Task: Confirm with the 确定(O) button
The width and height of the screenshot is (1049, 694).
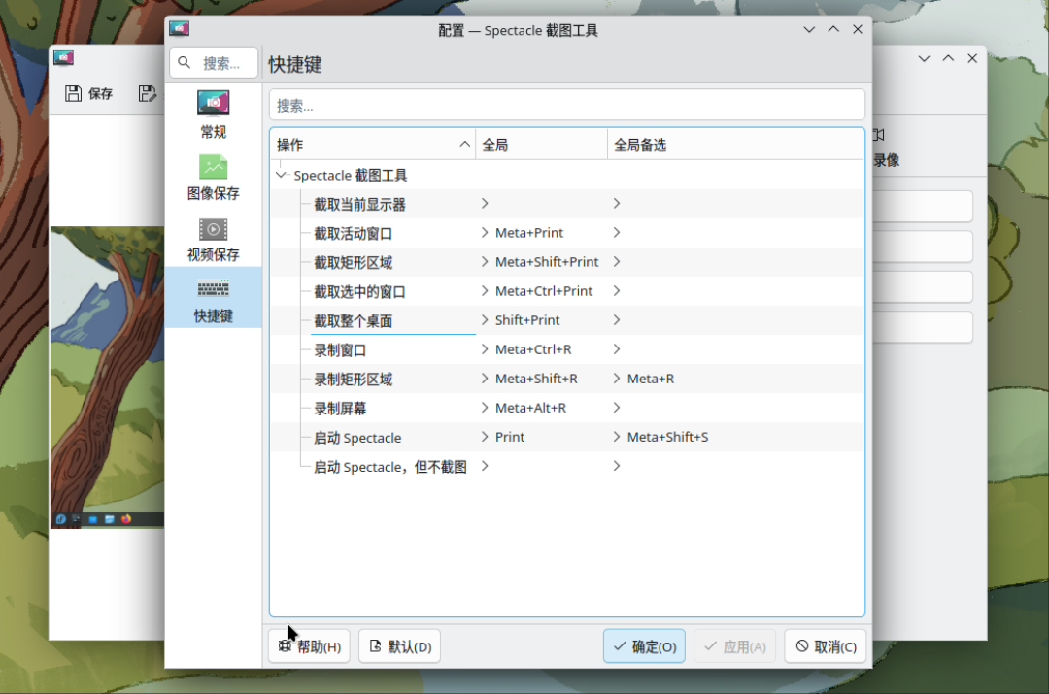Action: [644, 646]
